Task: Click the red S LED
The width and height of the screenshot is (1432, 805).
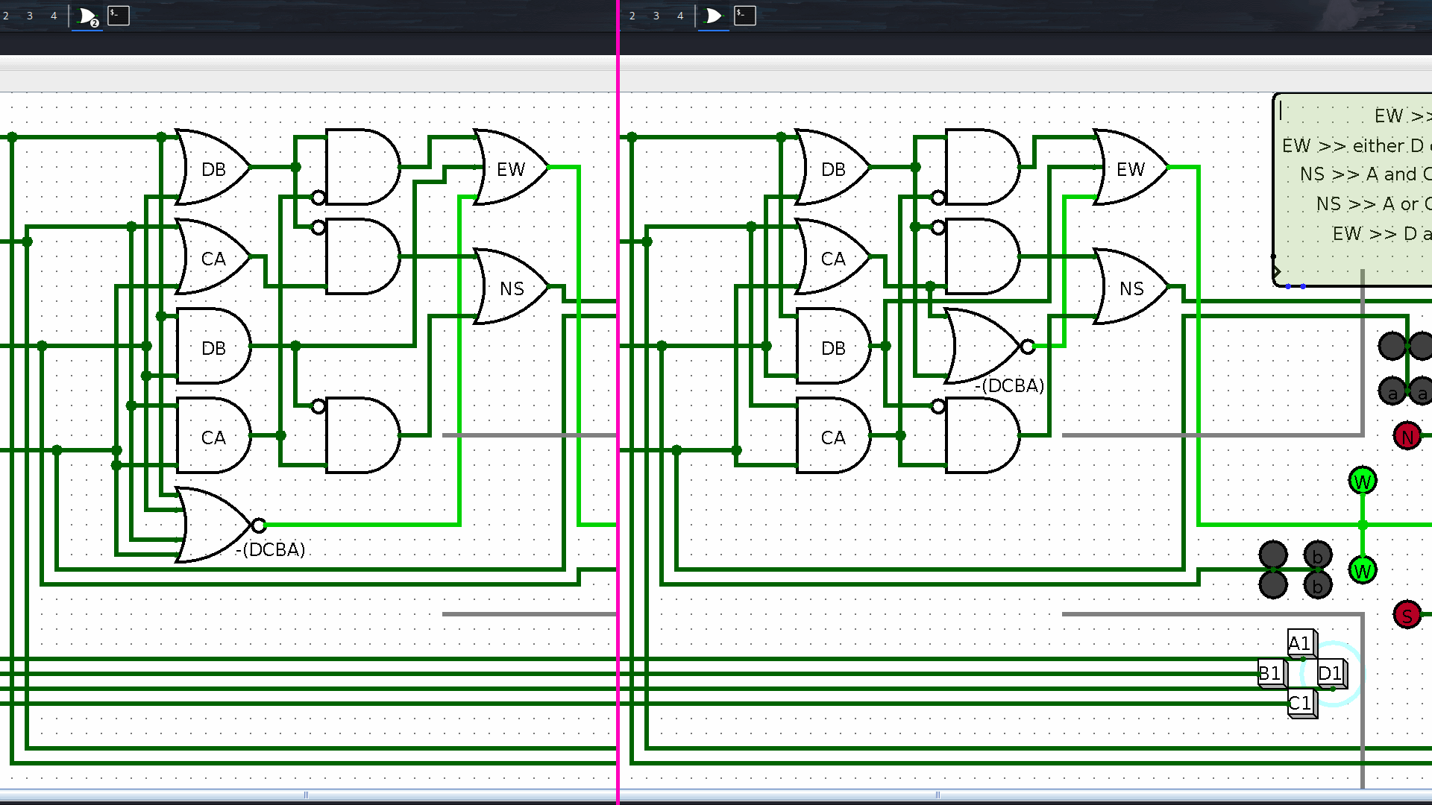Action: pyautogui.click(x=1407, y=615)
